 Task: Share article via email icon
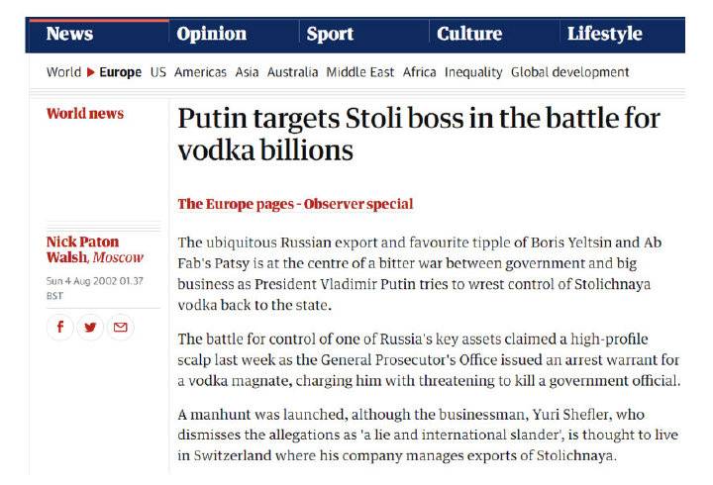(x=121, y=327)
